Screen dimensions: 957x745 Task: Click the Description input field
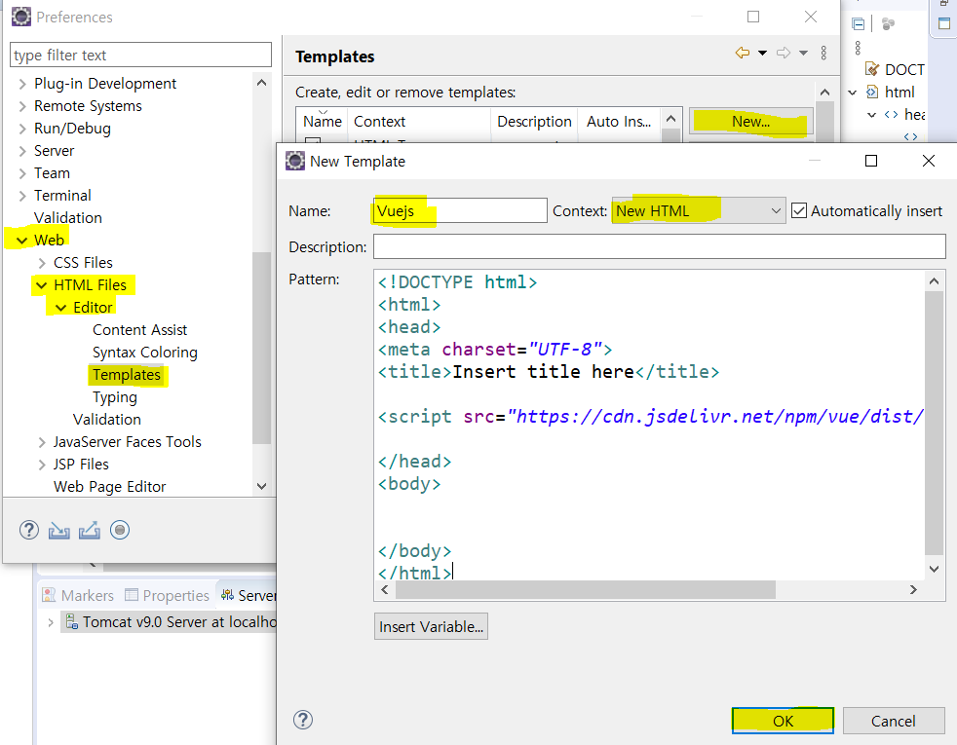click(x=660, y=247)
